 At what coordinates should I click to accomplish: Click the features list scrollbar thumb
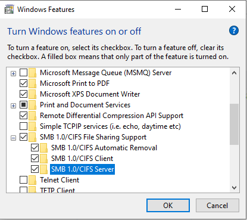(234, 125)
